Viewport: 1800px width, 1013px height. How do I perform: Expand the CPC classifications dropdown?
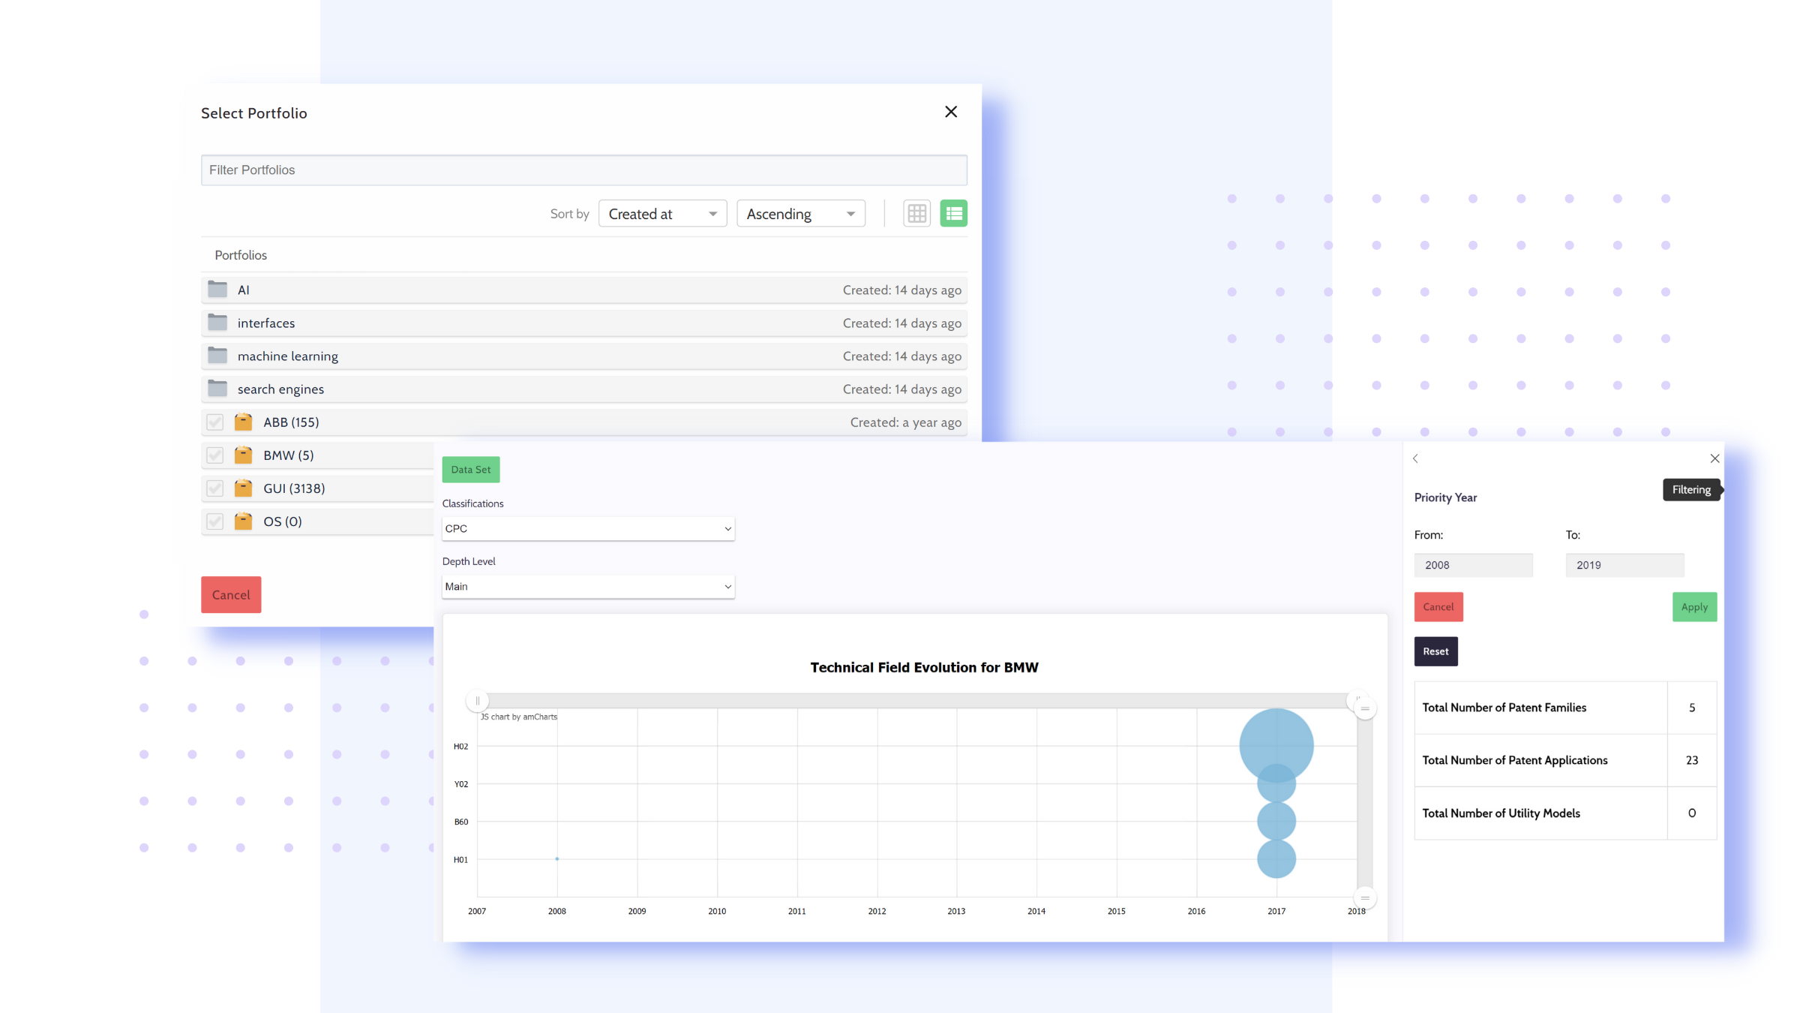(x=588, y=528)
